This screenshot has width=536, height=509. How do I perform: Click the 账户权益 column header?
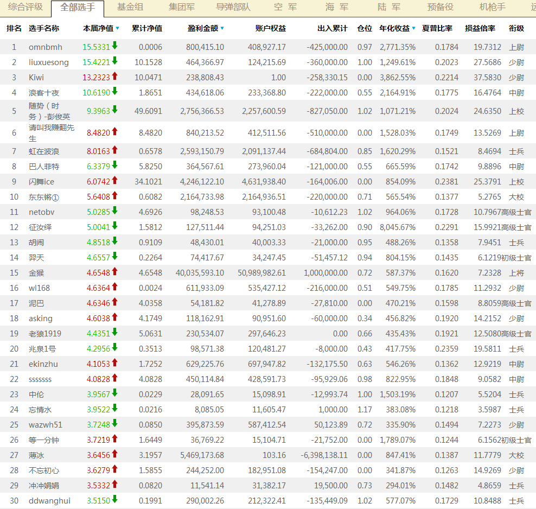coord(270,28)
